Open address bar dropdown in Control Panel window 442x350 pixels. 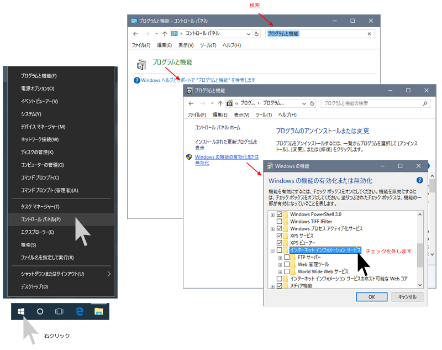[x=249, y=34]
